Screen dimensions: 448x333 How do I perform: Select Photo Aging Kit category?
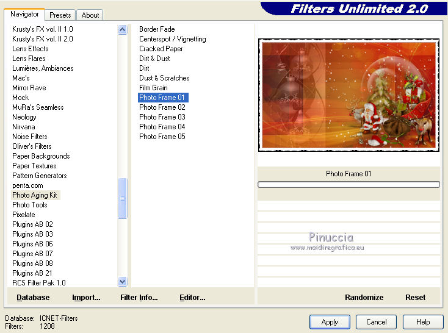click(35, 195)
